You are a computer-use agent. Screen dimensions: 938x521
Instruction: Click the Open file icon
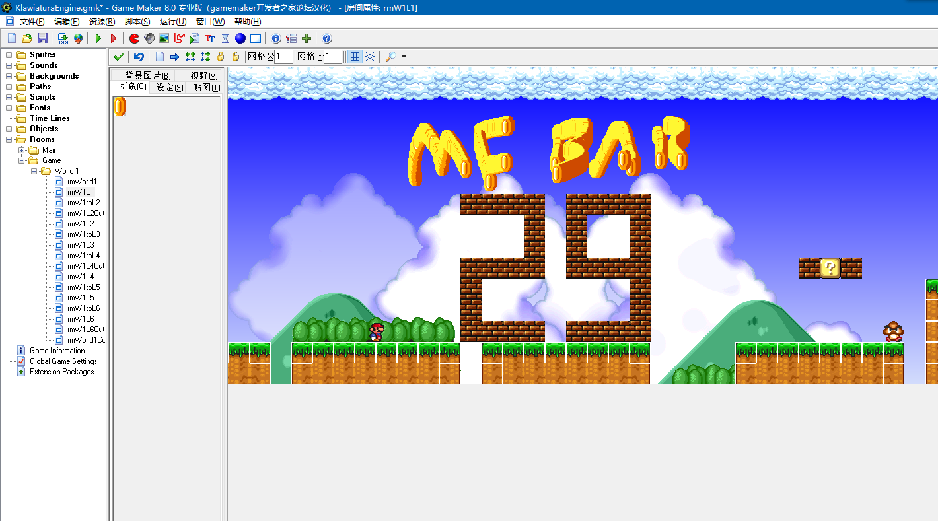pos(27,38)
